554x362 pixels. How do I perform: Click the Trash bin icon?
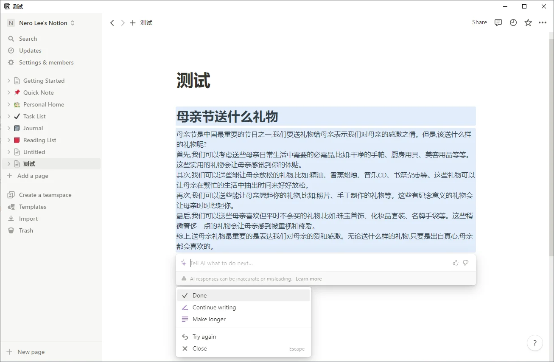(11, 230)
